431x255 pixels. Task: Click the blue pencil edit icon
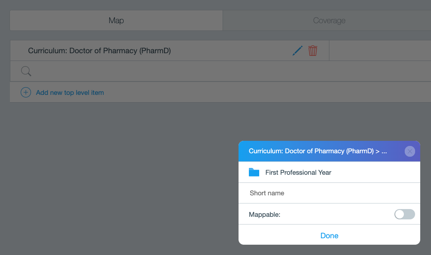coord(298,51)
